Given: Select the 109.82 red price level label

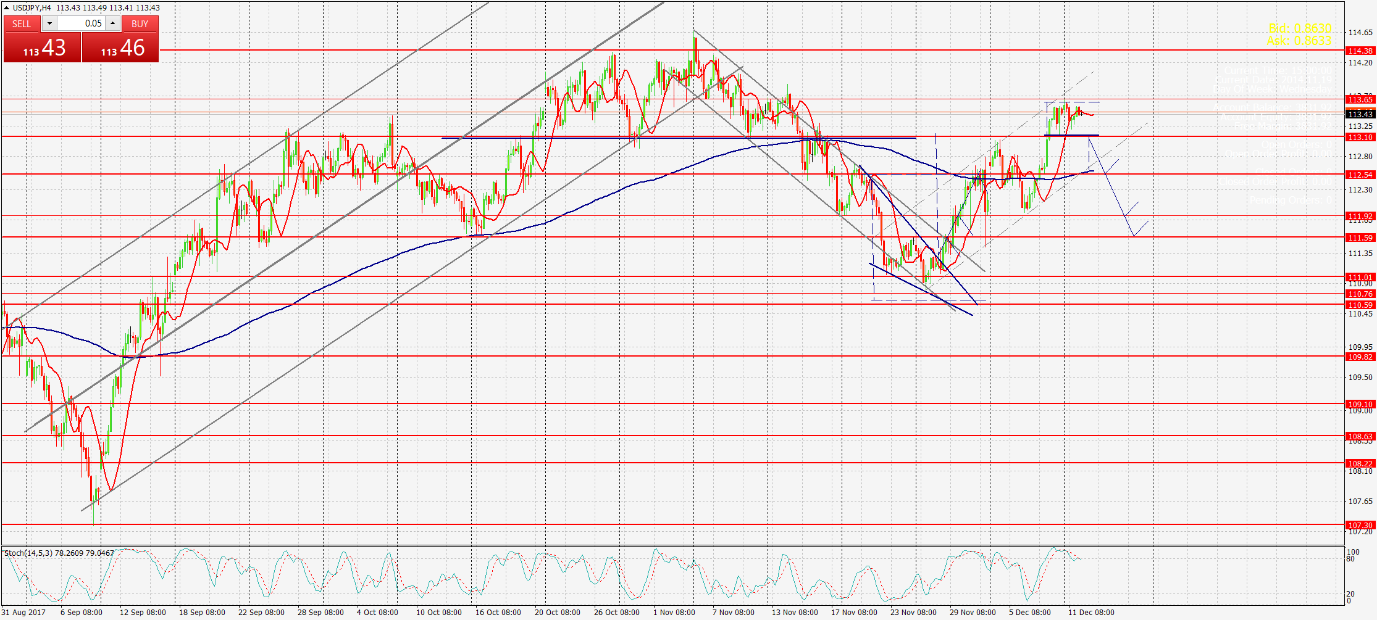Looking at the screenshot, I should [x=1360, y=357].
